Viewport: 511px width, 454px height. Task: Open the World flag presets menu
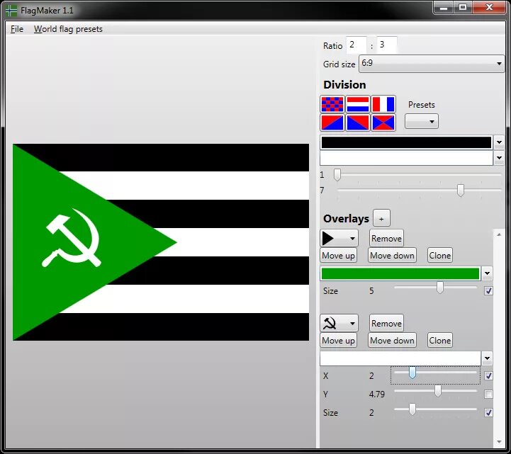[68, 29]
